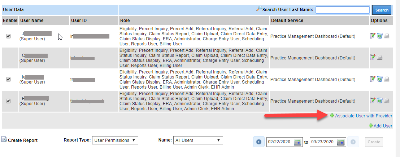Click the Add User link
The width and height of the screenshot is (400, 157).
383,126
